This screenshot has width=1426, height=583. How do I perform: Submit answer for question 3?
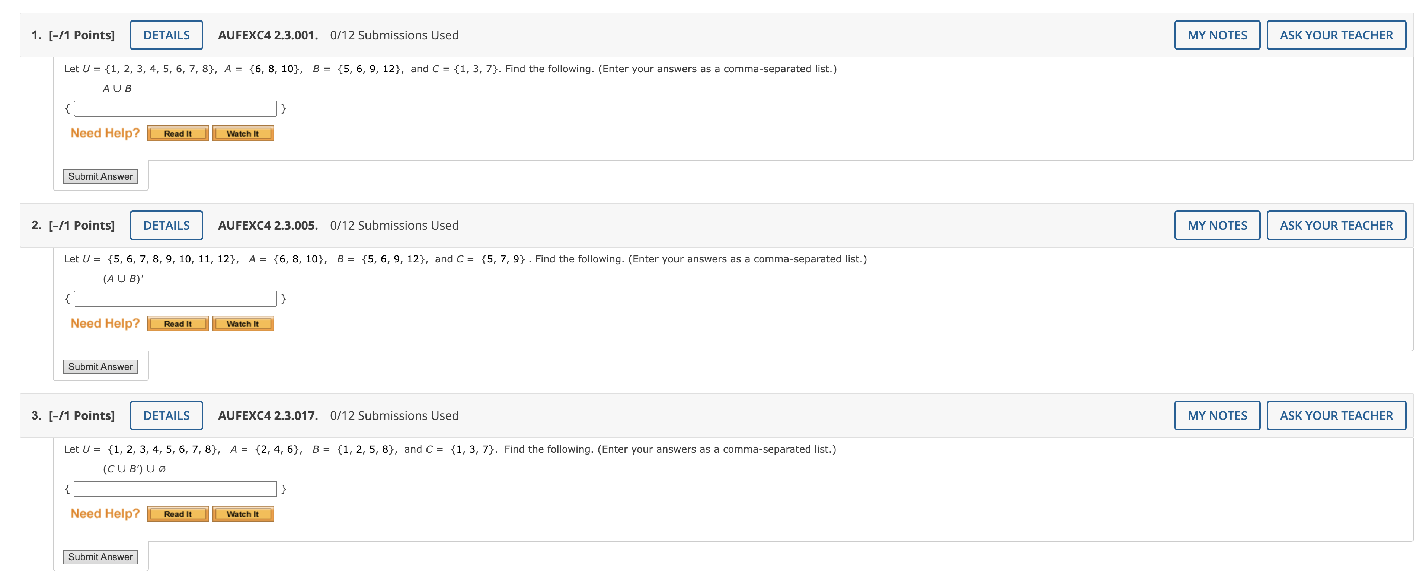100,557
